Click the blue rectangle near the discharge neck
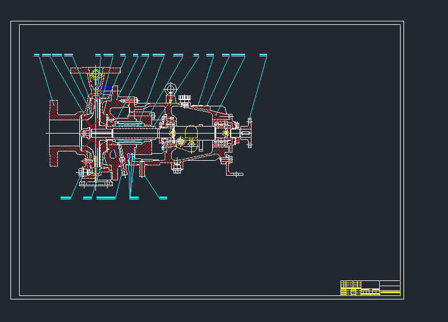 pyautogui.click(x=108, y=89)
